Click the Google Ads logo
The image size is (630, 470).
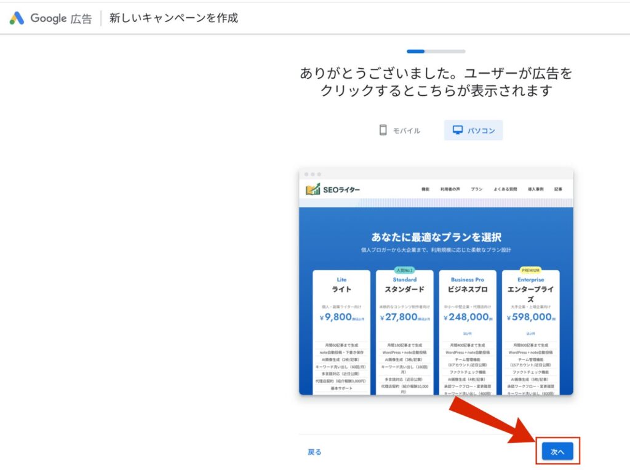point(17,18)
